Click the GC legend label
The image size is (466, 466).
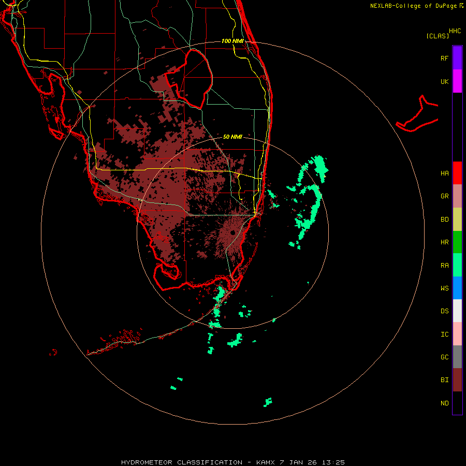point(444,357)
